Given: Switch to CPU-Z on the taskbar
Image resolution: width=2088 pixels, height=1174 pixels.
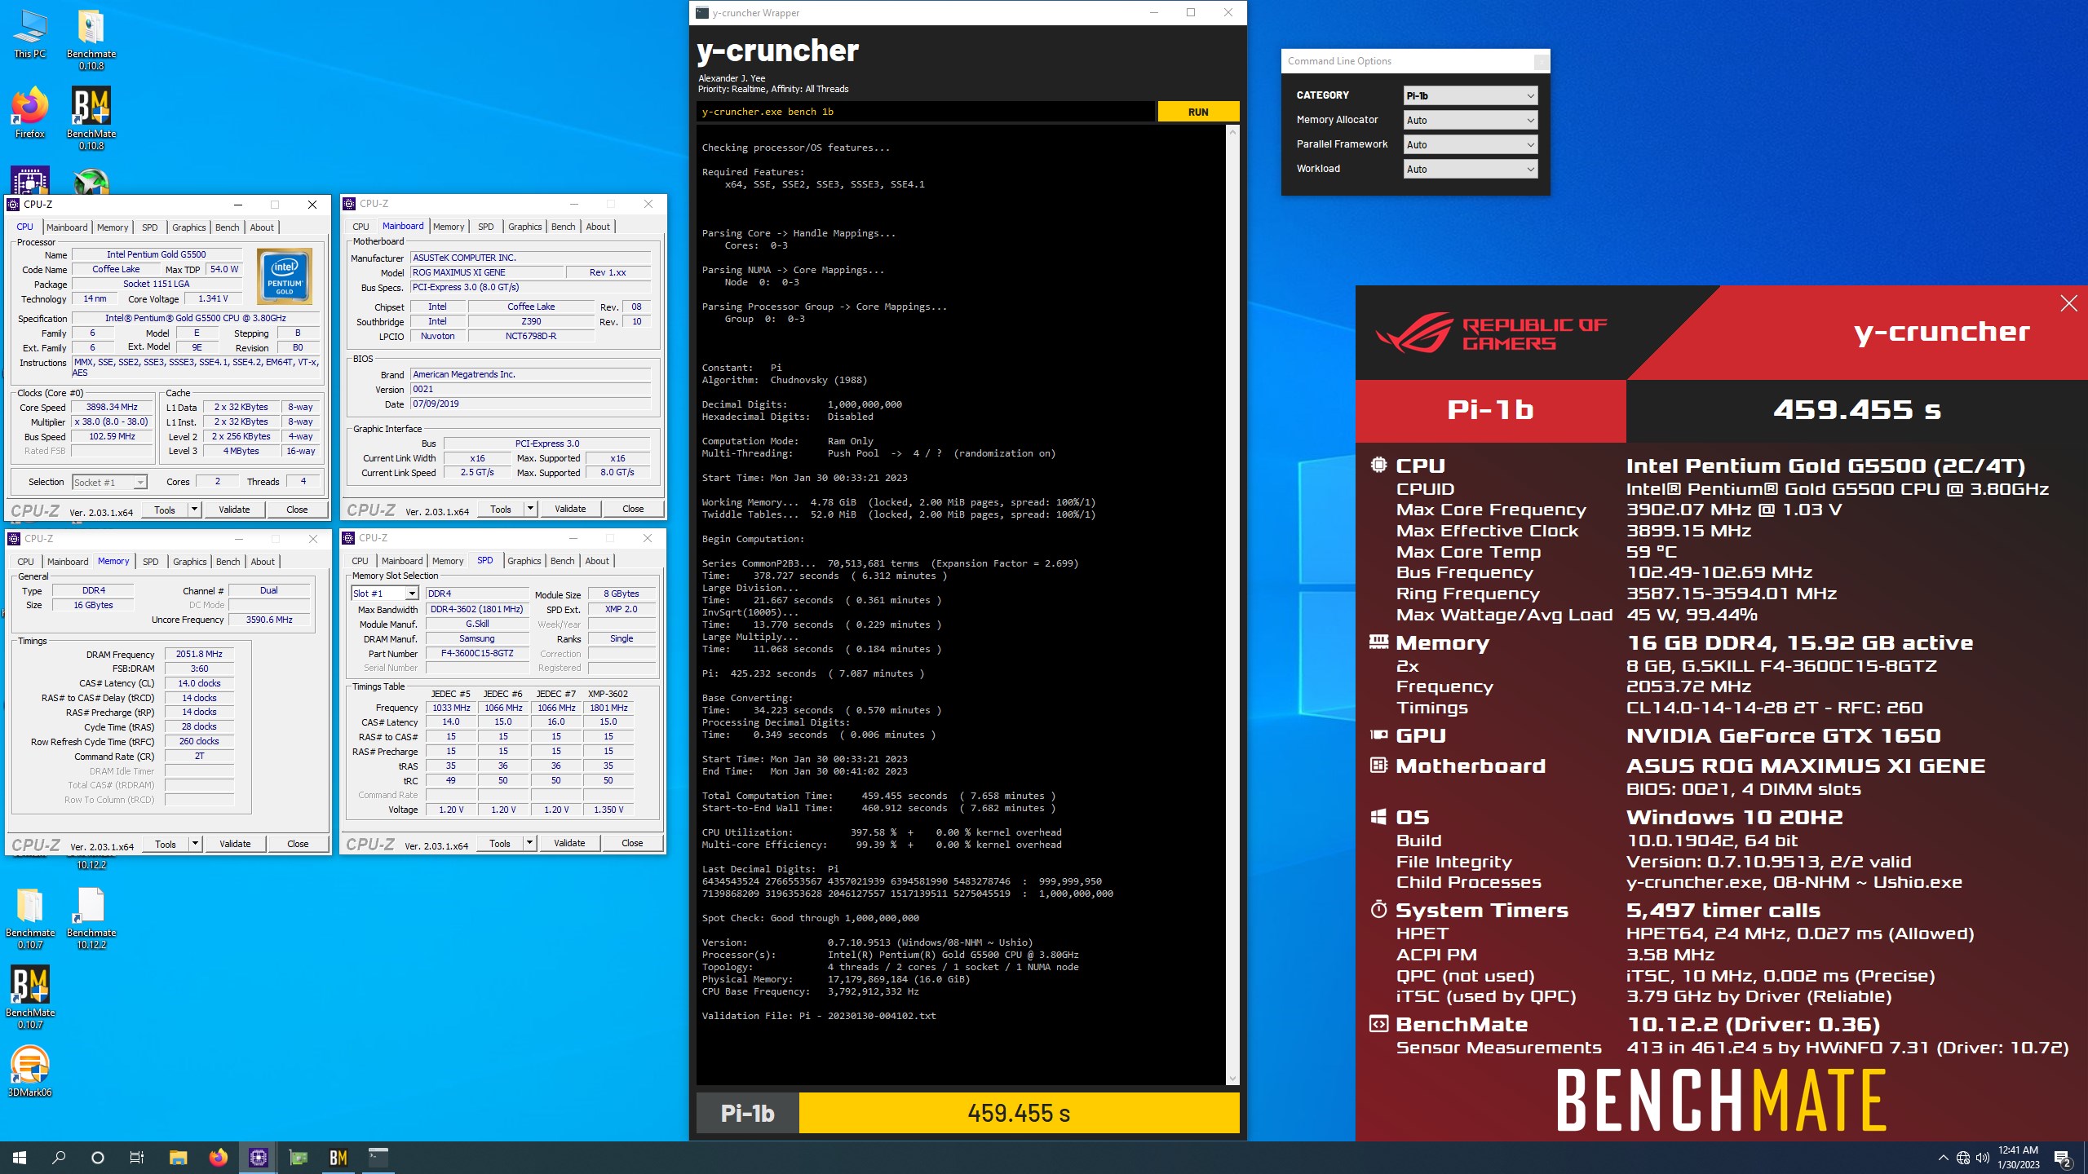Looking at the screenshot, I should tap(259, 1158).
